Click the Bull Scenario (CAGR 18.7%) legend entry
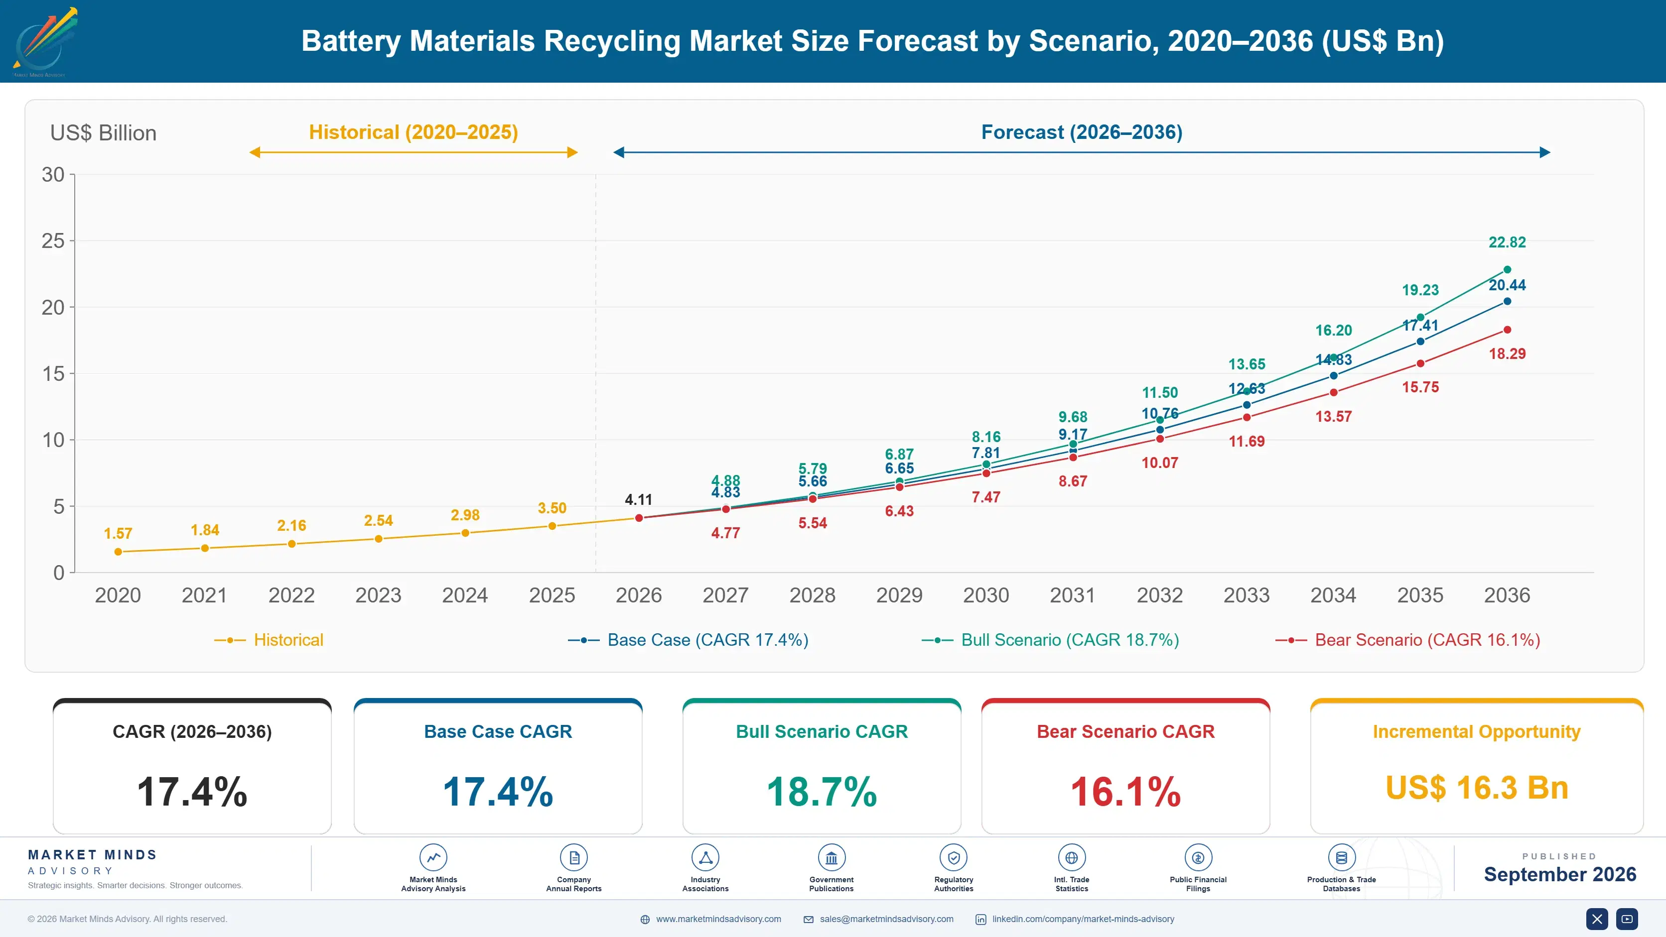Viewport: 1666px width, 937px height. pyautogui.click(x=1050, y=640)
